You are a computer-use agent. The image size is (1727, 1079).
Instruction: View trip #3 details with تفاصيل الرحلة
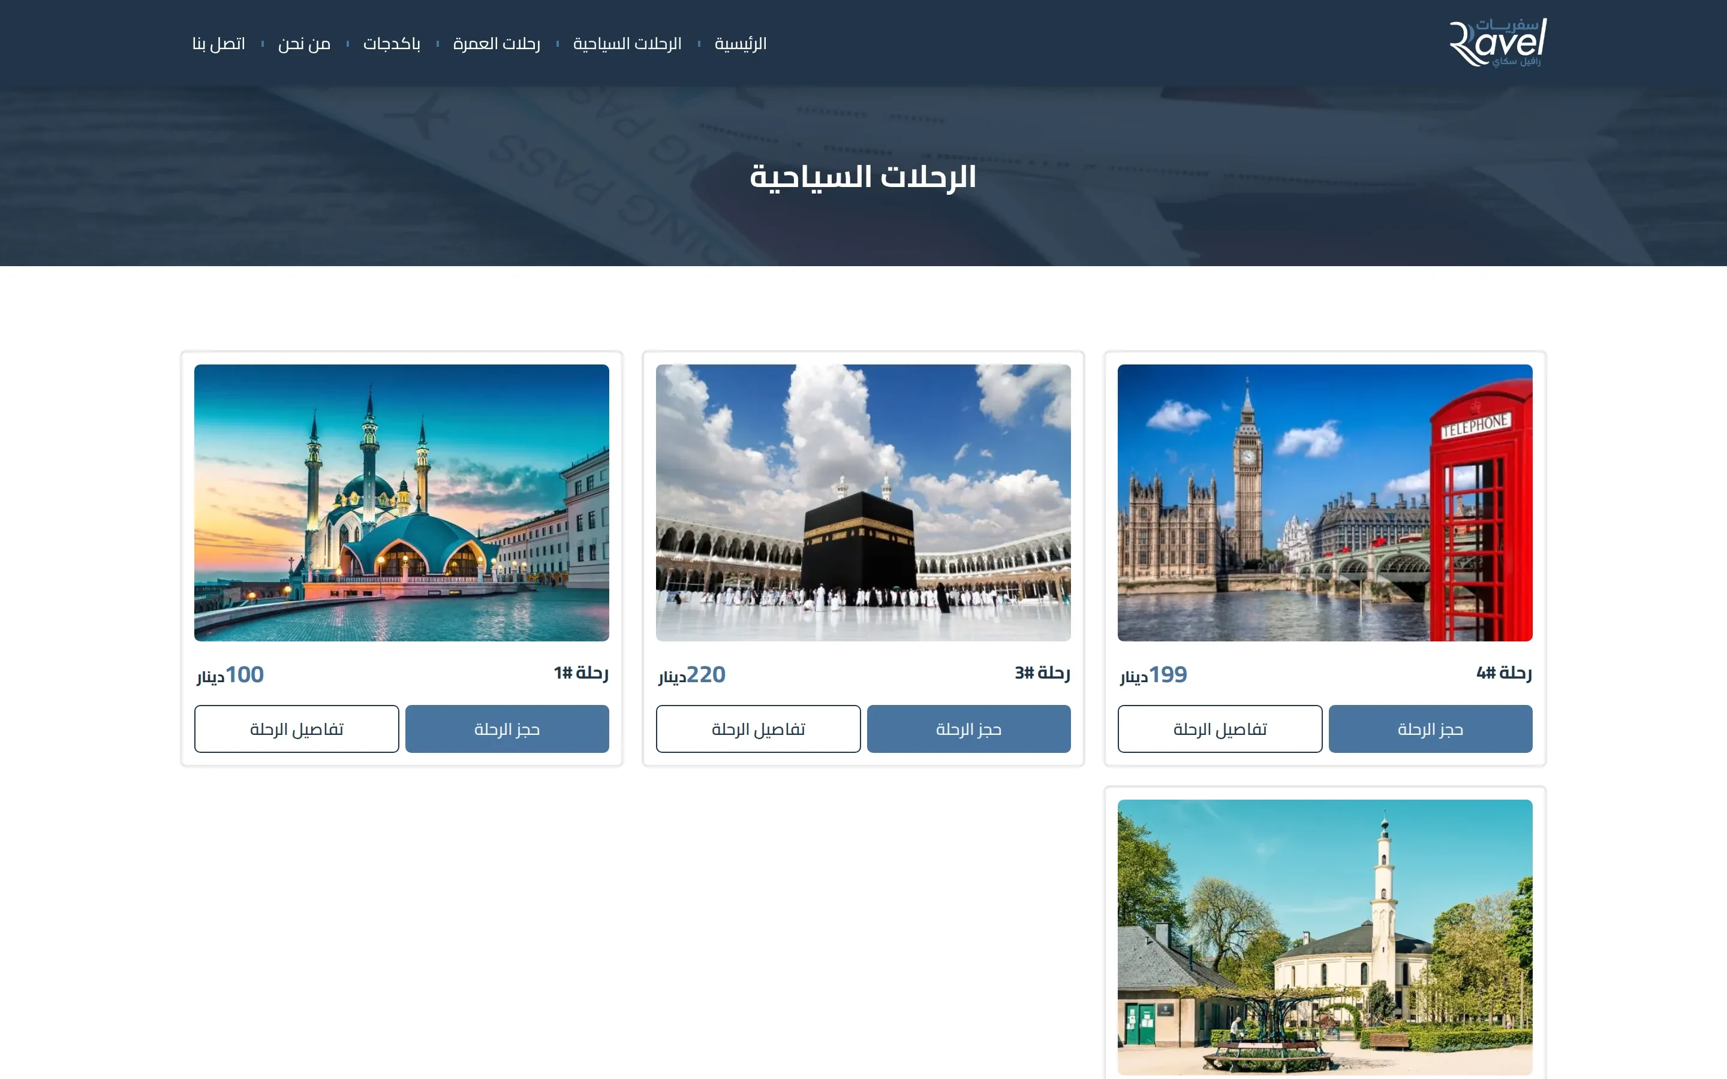coord(758,728)
